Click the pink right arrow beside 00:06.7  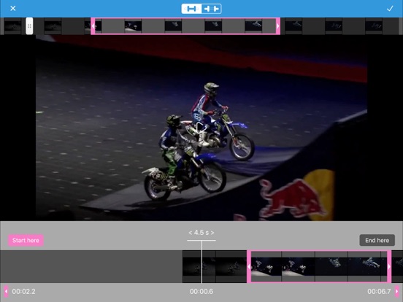click(397, 292)
